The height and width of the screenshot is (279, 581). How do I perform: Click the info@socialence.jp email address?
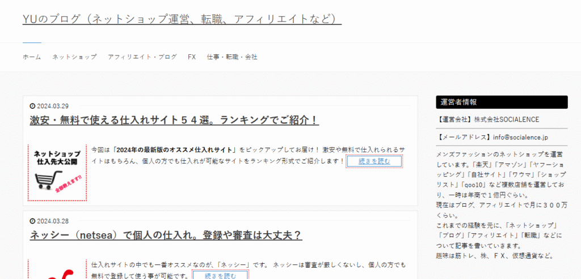click(x=520, y=137)
